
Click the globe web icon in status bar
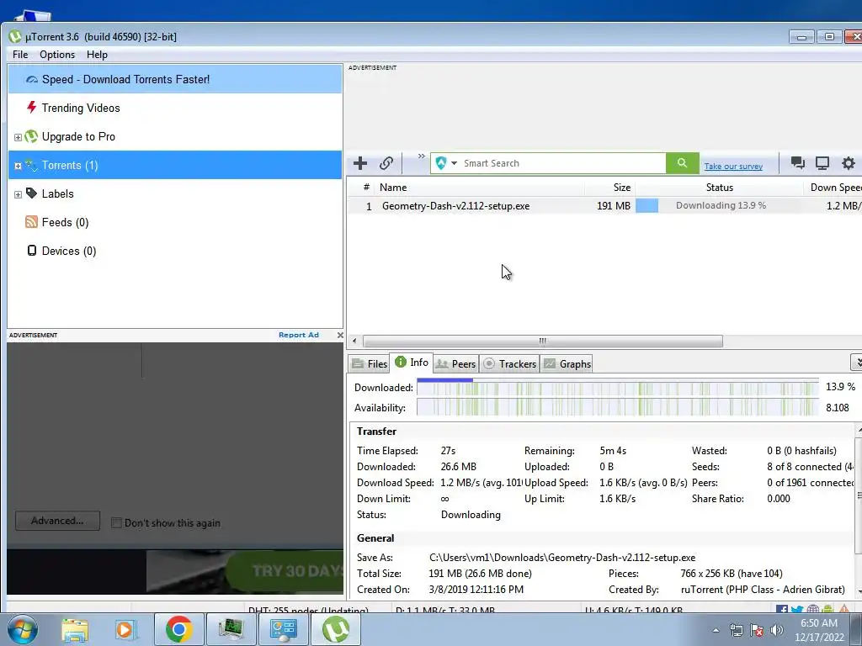coord(812,609)
